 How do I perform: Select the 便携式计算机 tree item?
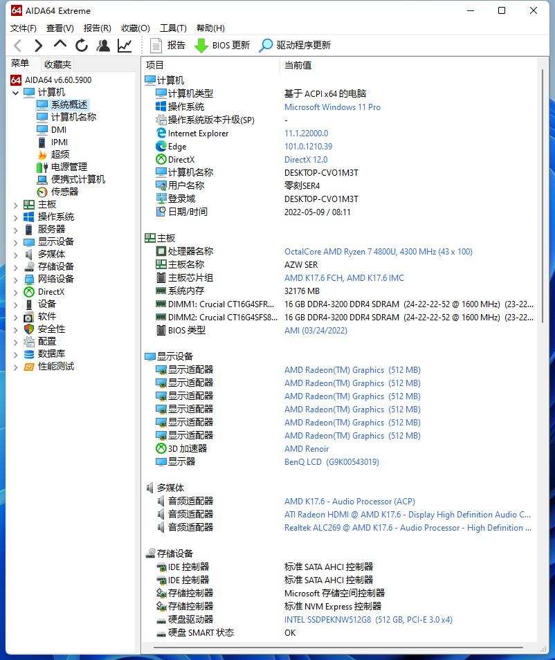[x=71, y=179]
